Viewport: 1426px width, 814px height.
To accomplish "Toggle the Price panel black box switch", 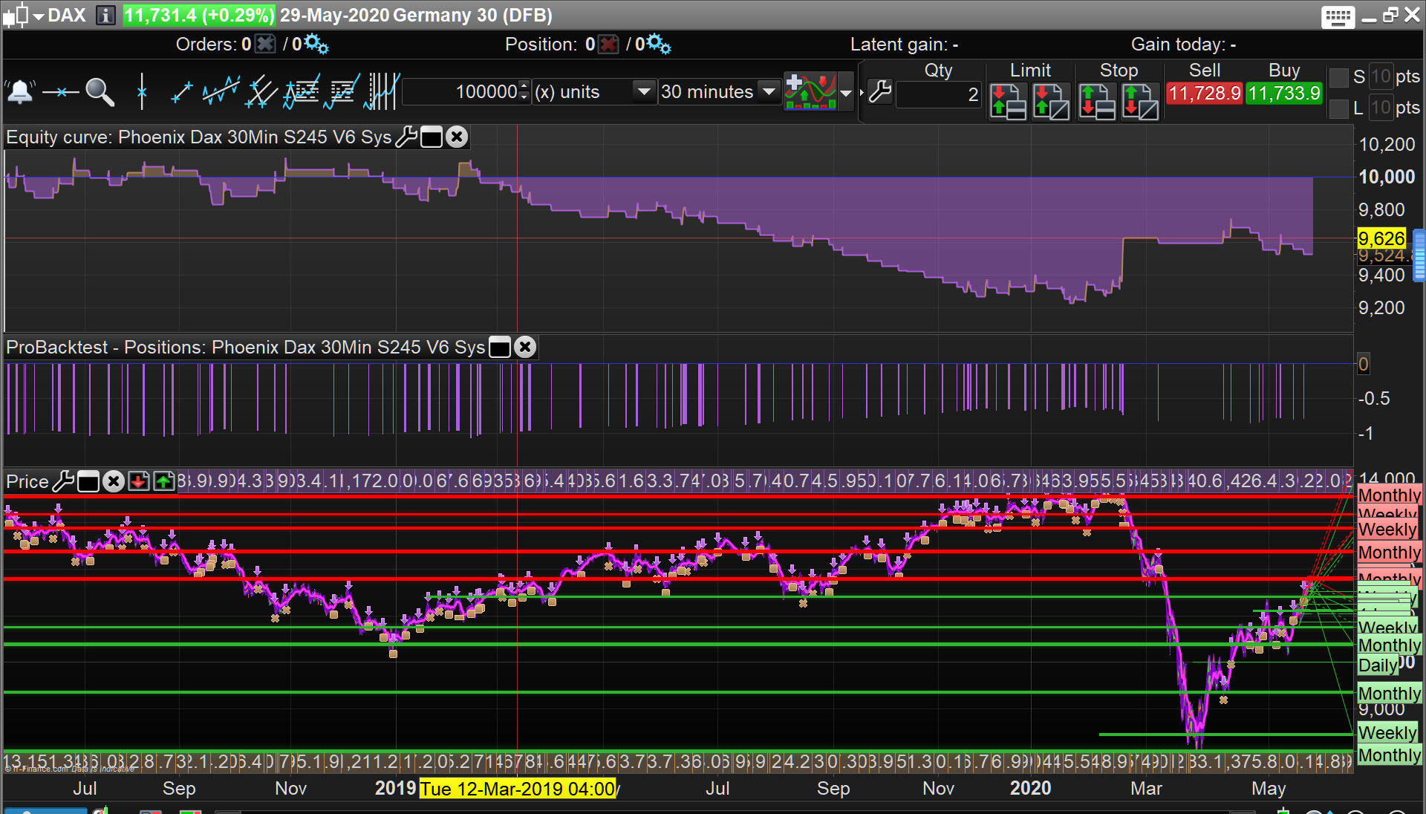I will point(88,481).
